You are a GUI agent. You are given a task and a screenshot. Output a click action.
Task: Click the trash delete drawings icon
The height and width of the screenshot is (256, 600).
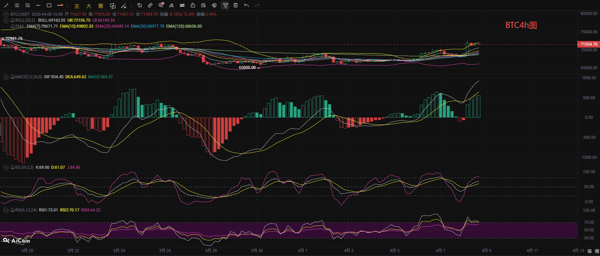[236, 5]
